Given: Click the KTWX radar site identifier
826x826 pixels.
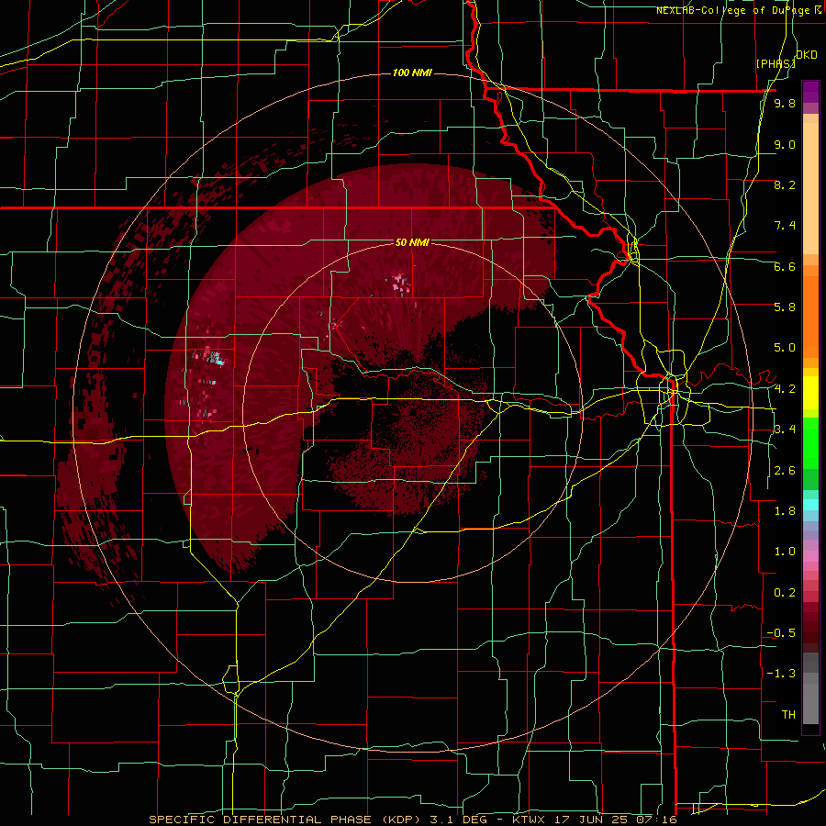Looking at the screenshot, I should tap(530, 820).
